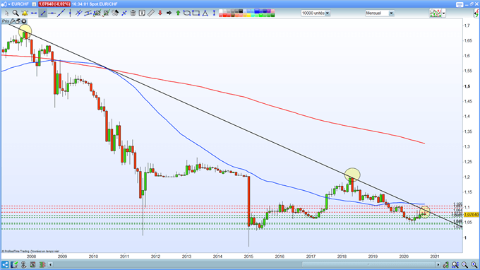Image resolution: width=480 pixels, height=270 pixels.
Task: Place a black right arrow marker
Action: [169, 13]
